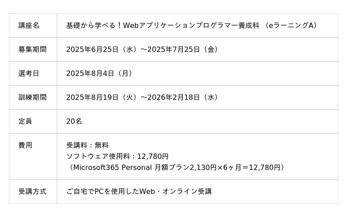Click the 費用 label cell
355x217 pixels.
[x=25, y=146]
